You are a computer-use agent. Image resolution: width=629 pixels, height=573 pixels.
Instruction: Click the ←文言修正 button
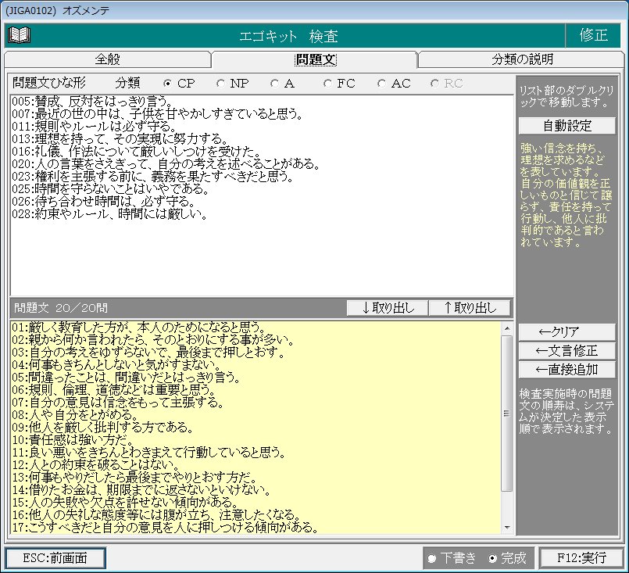(x=566, y=351)
